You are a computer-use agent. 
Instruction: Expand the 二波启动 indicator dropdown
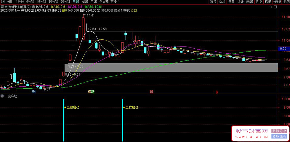coord(2,96)
